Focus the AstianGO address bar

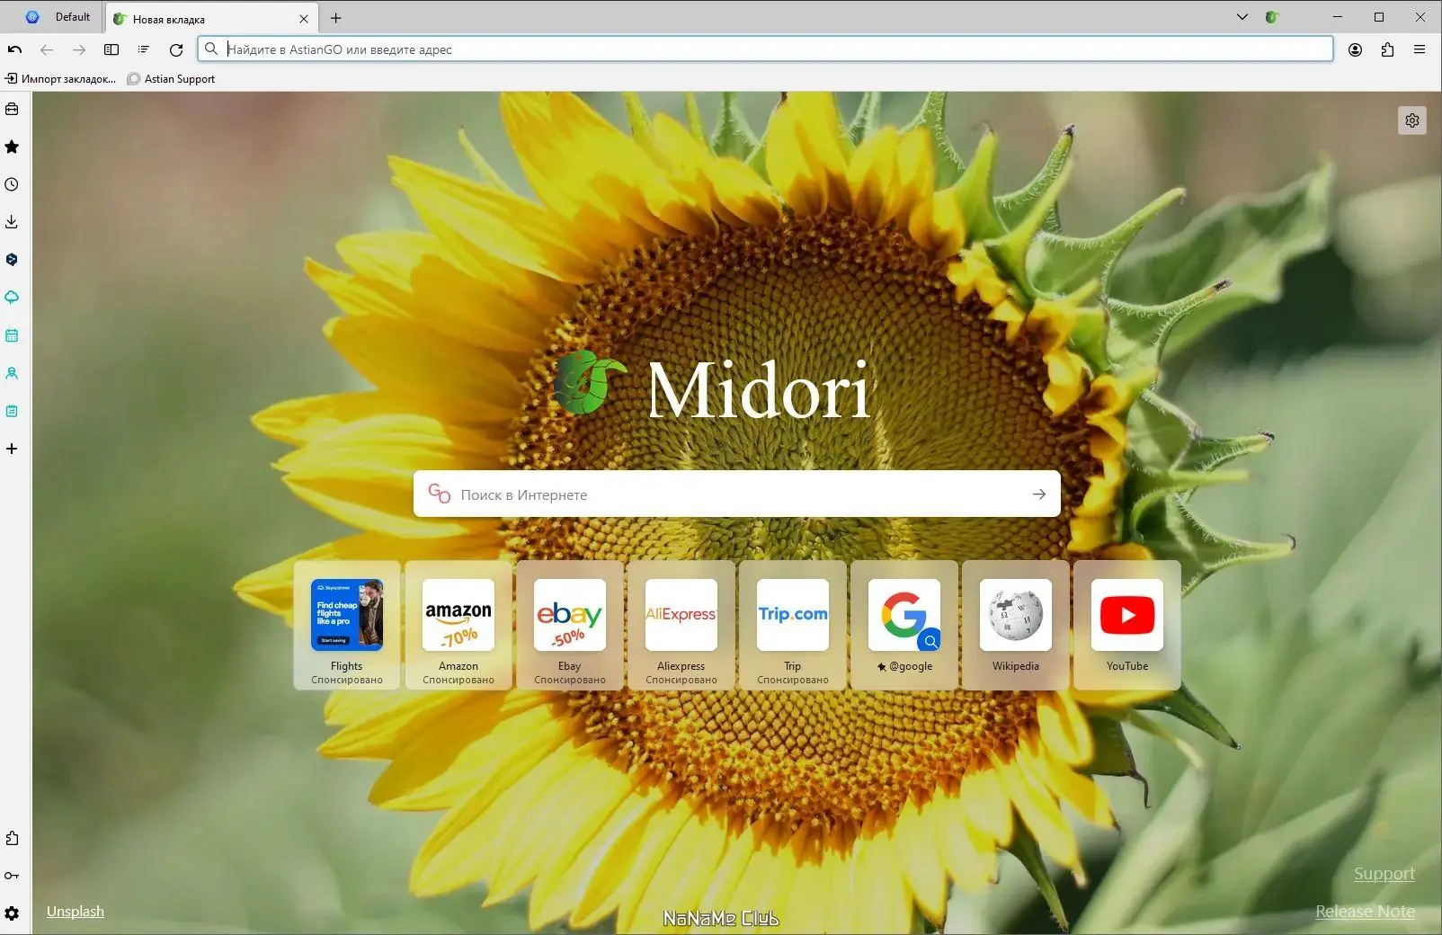click(x=765, y=49)
